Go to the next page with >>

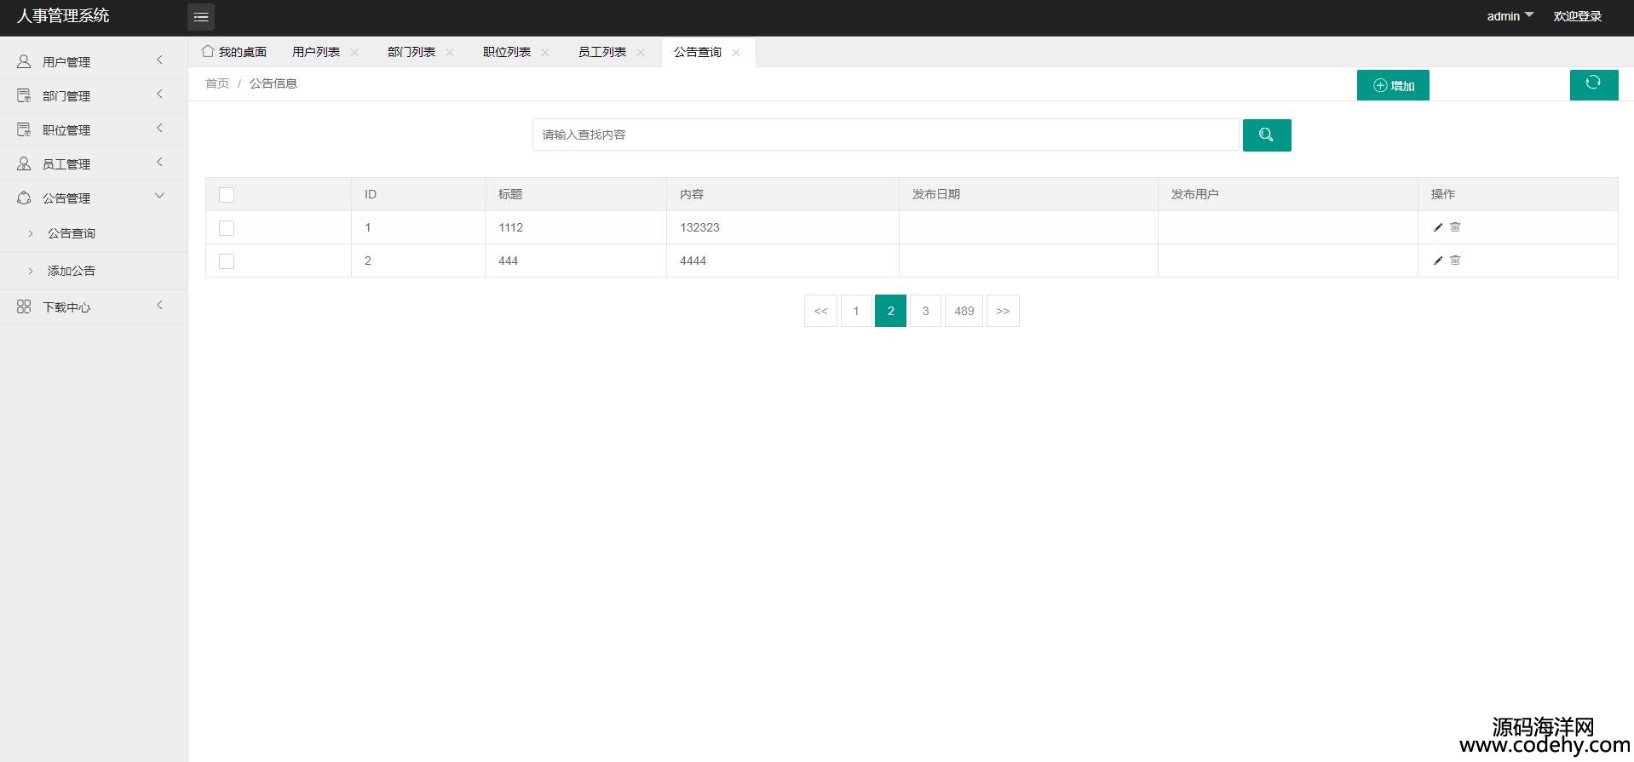tap(1003, 311)
